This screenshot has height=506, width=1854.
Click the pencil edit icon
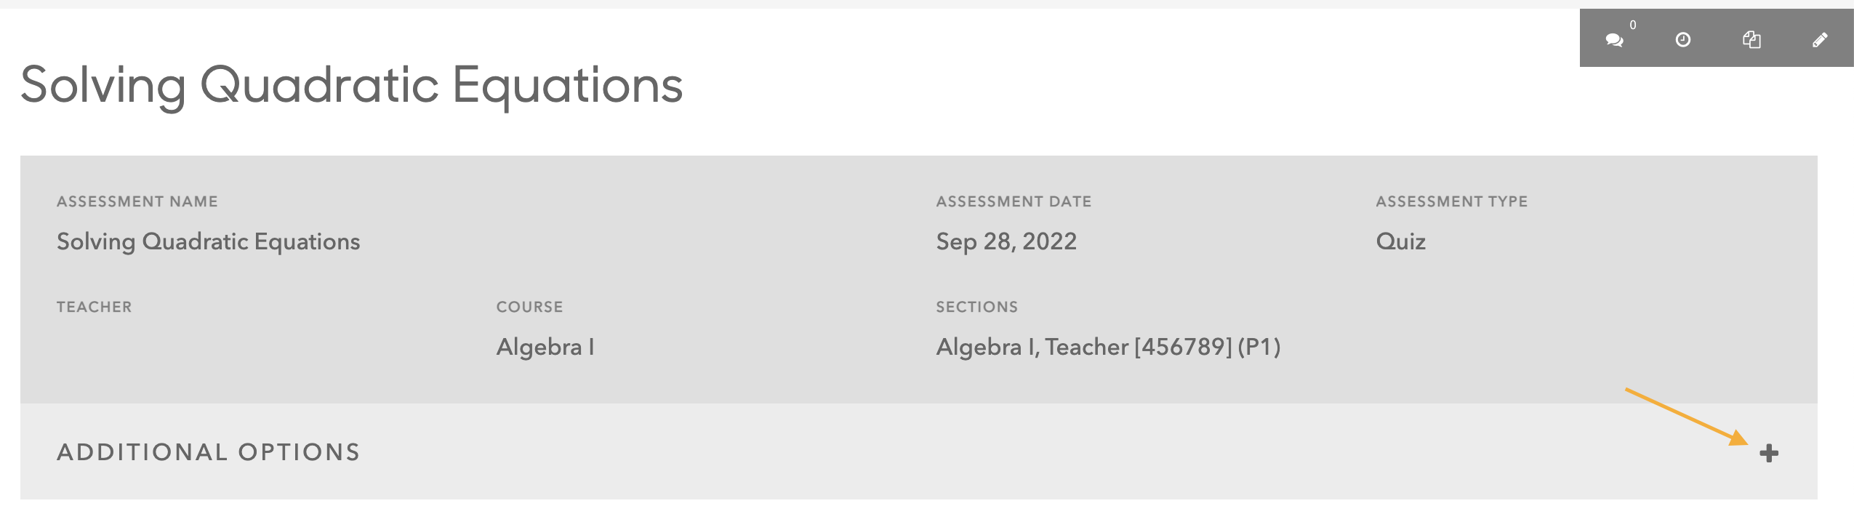(x=1819, y=40)
